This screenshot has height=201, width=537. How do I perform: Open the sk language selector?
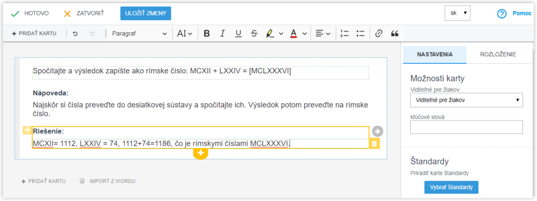[458, 13]
